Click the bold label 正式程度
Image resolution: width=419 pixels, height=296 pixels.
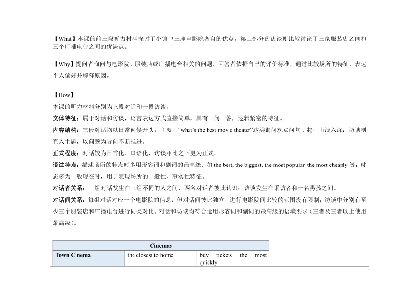pyautogui.click(x=64, y=153)
